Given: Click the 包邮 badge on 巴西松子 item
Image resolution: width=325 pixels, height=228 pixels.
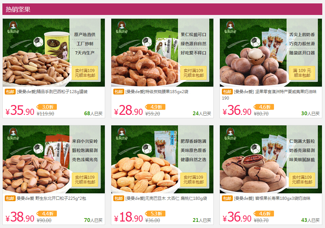Looking at the screenshot, I should click(x=10, y=92).
